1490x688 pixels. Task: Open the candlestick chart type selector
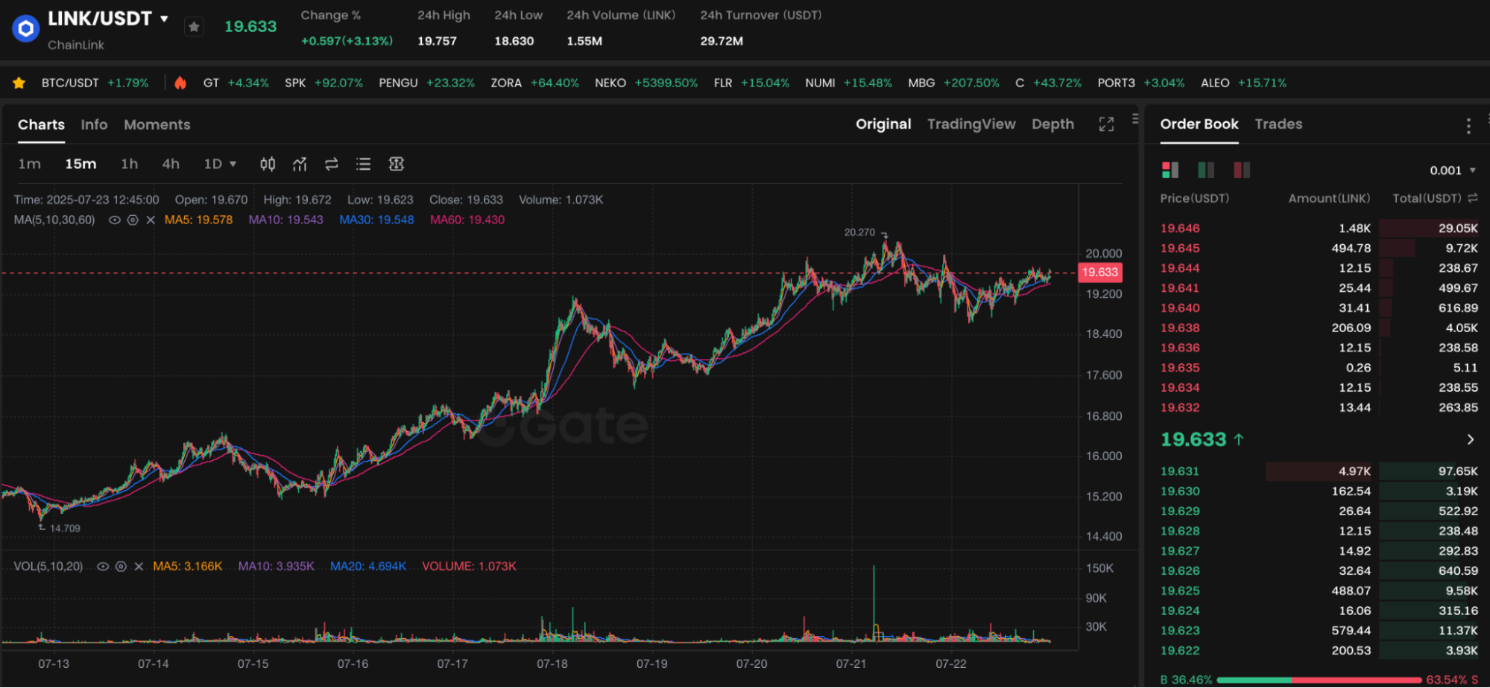268,164
